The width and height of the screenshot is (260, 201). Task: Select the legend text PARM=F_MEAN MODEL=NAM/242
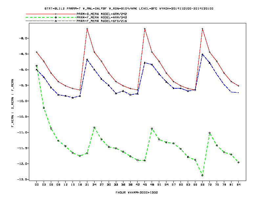click(x=102, y=17)
